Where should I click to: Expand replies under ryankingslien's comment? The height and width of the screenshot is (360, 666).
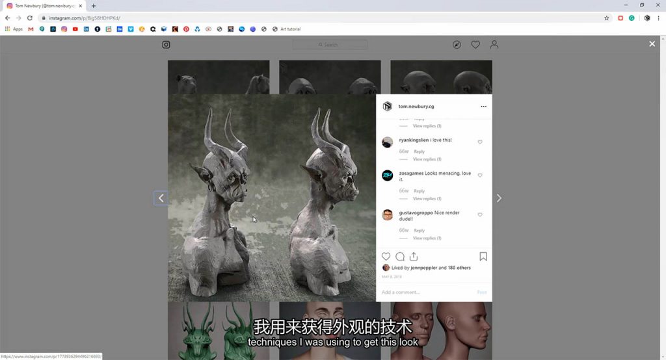tap(427, 159)
